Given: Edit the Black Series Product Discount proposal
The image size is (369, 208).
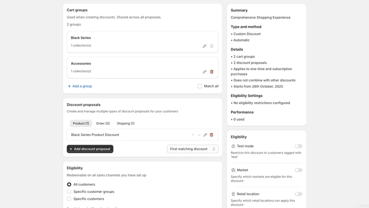Looking at the screenshot, I should click(205, 135).
